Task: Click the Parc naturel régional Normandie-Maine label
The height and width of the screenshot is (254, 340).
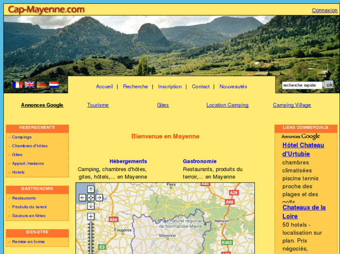Action: pos(181,224)
